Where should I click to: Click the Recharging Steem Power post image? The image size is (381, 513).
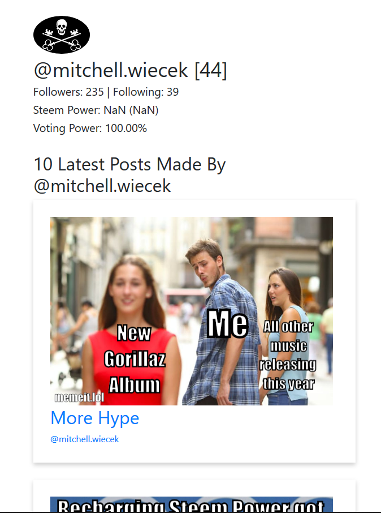pos(192,504)
